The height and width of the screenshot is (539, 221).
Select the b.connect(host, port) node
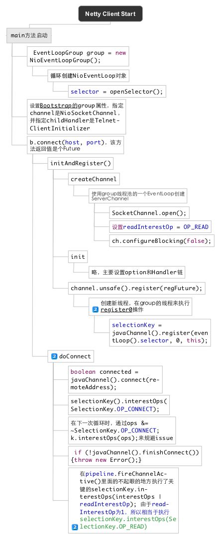click(75, 145)
